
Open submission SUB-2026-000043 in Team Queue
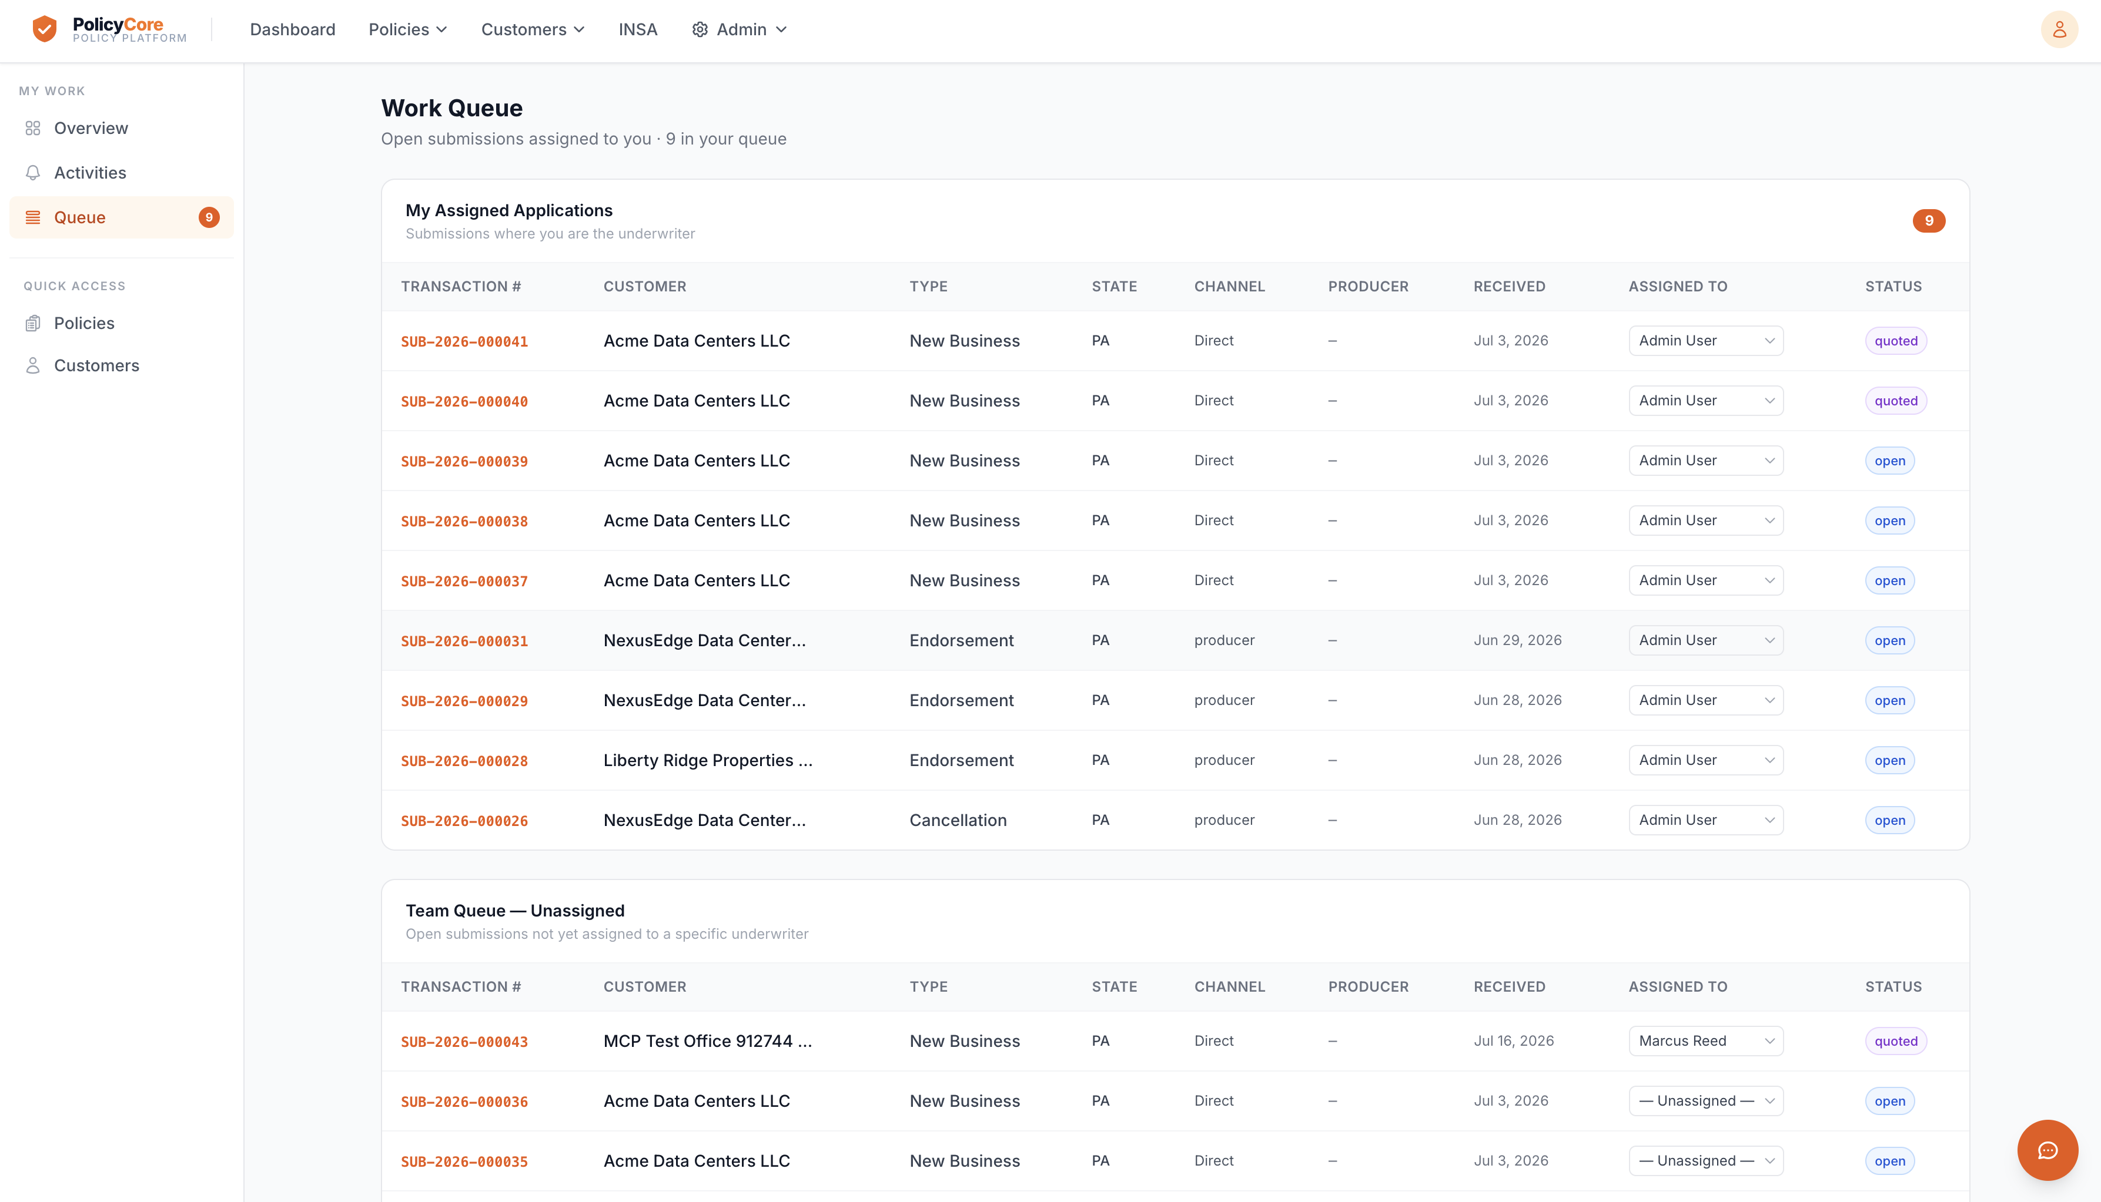(x=464, y=1041)
